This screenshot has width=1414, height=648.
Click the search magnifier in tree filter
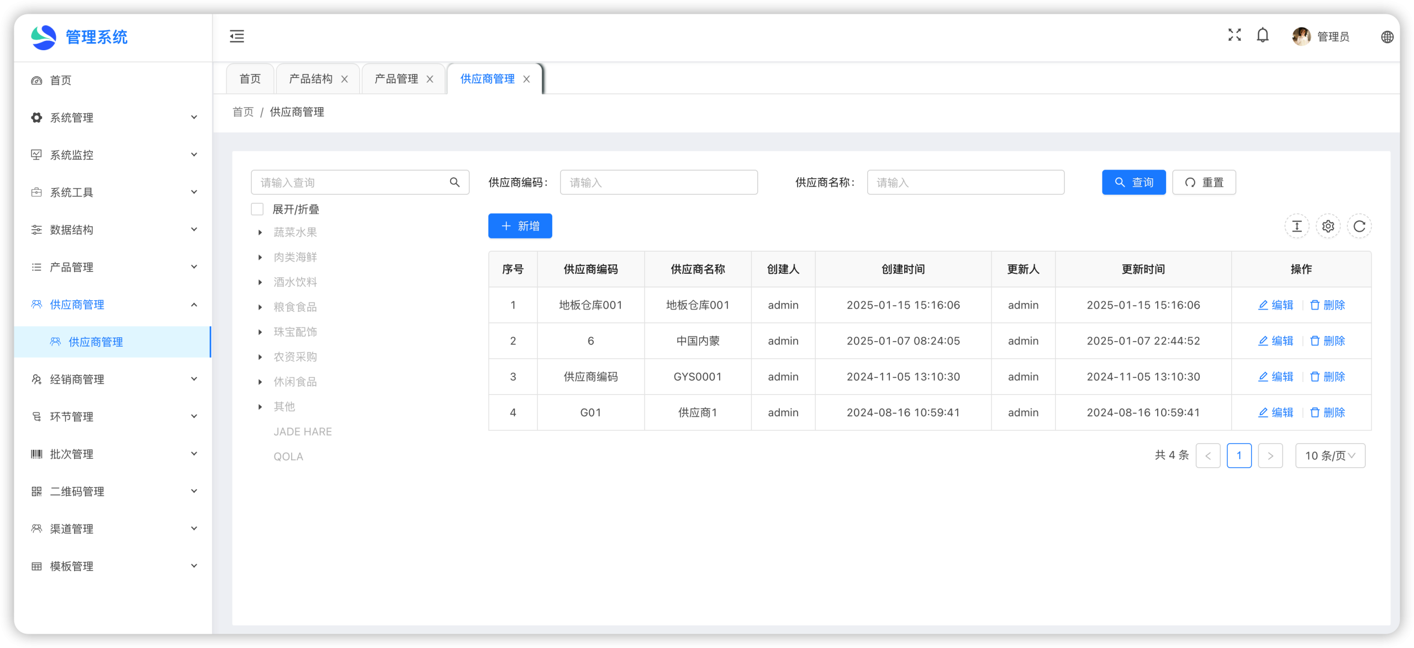tap(455, 182)
